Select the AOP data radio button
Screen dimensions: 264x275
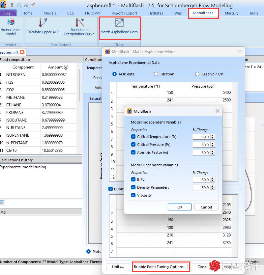[114, 74]
